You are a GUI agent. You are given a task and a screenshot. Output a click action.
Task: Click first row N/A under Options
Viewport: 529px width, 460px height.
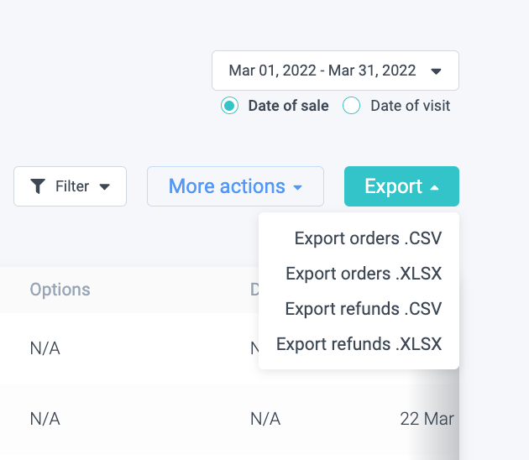click(45, 348)
